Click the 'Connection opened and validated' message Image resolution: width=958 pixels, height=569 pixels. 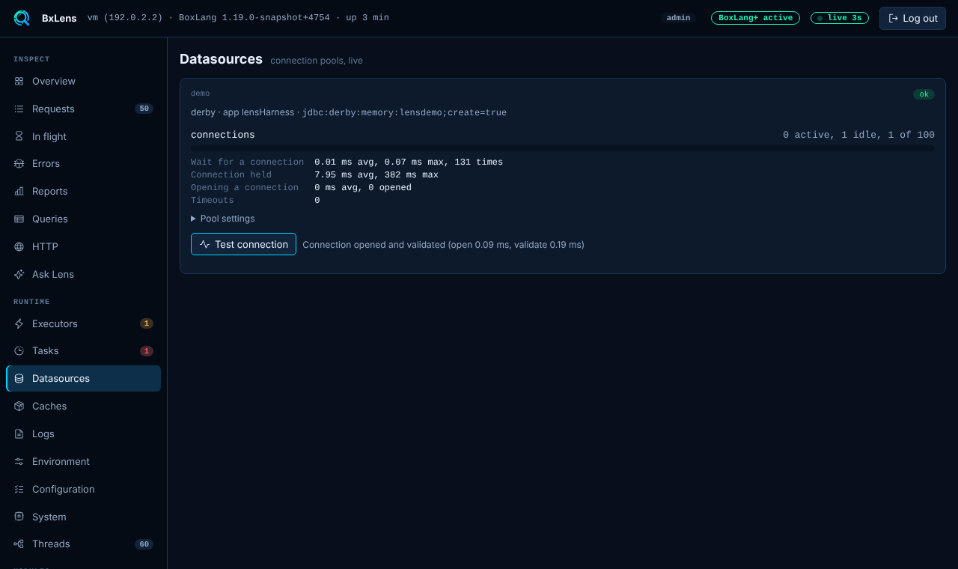[443, 244]
